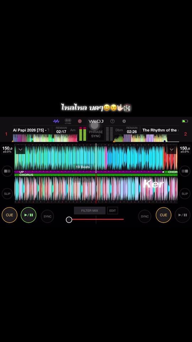
Task: Click the EDIT button
Action: coord(113,211)
